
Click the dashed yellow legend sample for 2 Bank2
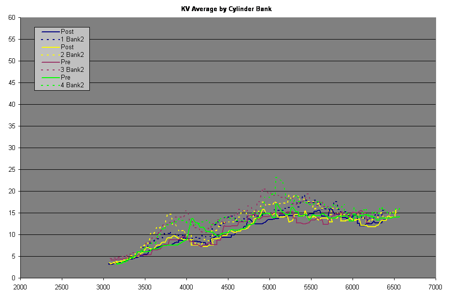pyautogui.click(x=51, y=55)
